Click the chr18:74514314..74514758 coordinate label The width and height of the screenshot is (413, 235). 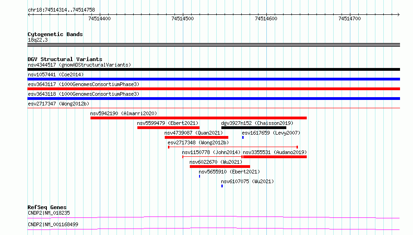point(61,10)
